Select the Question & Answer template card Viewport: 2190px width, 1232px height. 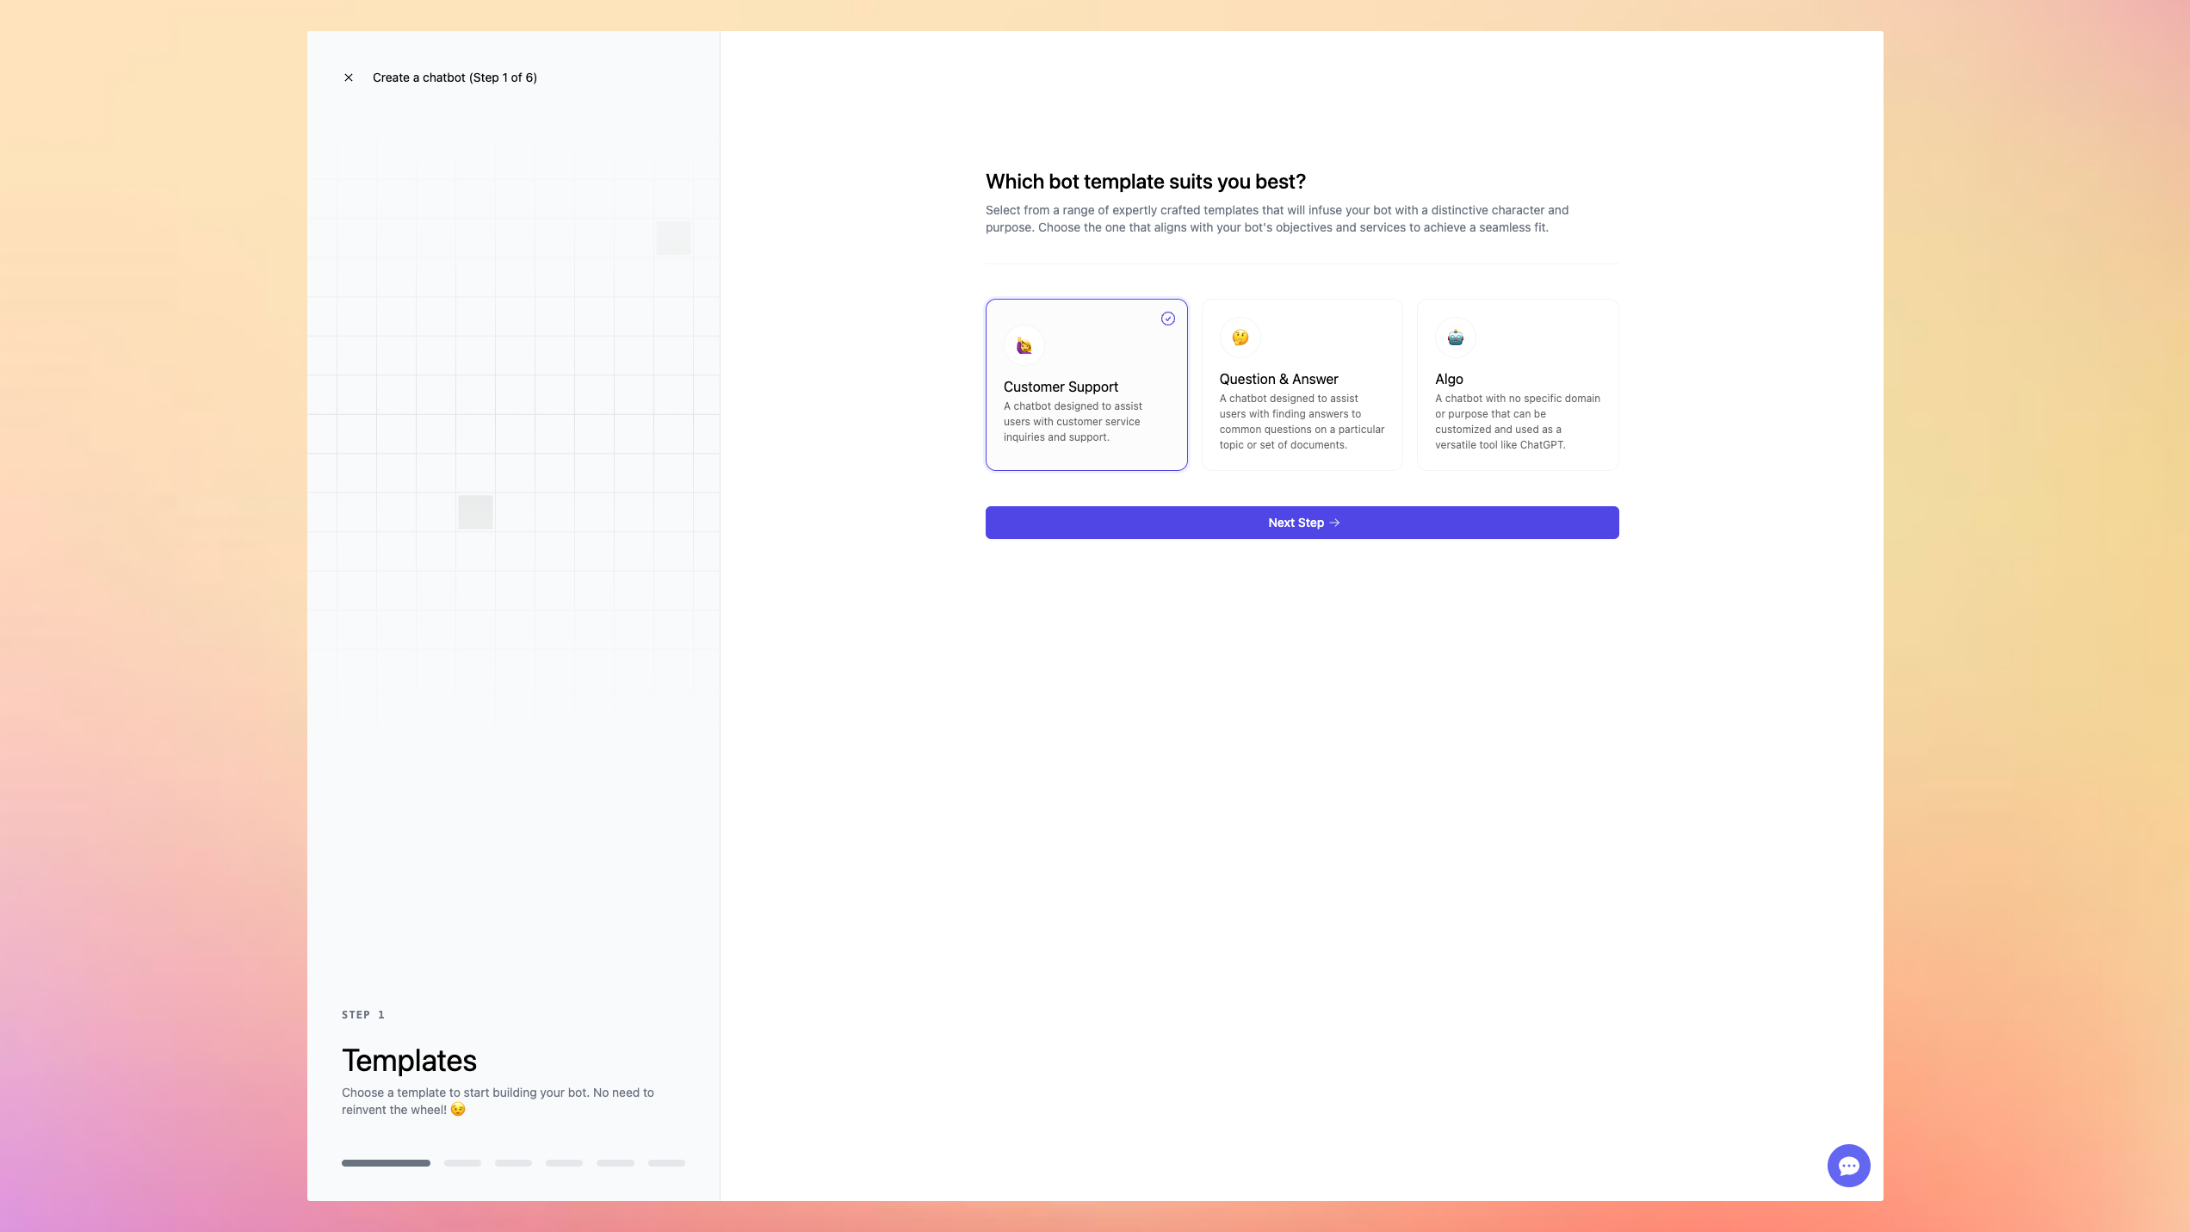coord(1302,385)
